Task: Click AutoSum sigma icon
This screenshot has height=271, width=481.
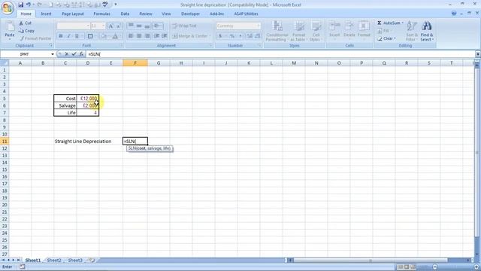Action: (x=380, y=23)
